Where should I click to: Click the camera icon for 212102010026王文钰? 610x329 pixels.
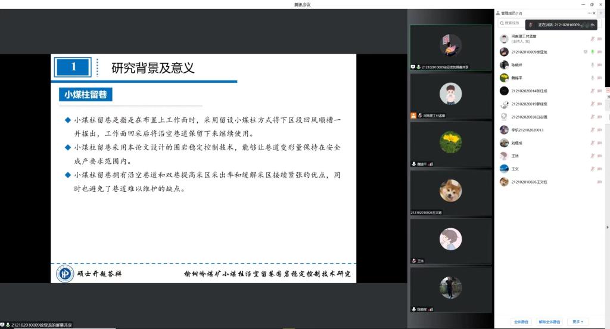click(x=599, y=182)
